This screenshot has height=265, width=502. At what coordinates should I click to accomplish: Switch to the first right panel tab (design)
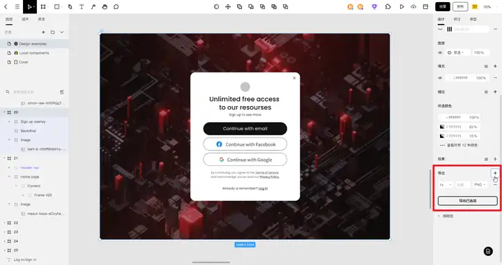coord(441,20)
